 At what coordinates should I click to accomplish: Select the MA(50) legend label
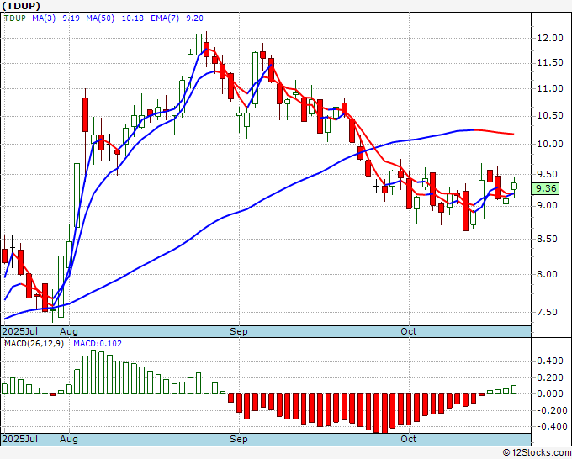click(x=100, y=18)
